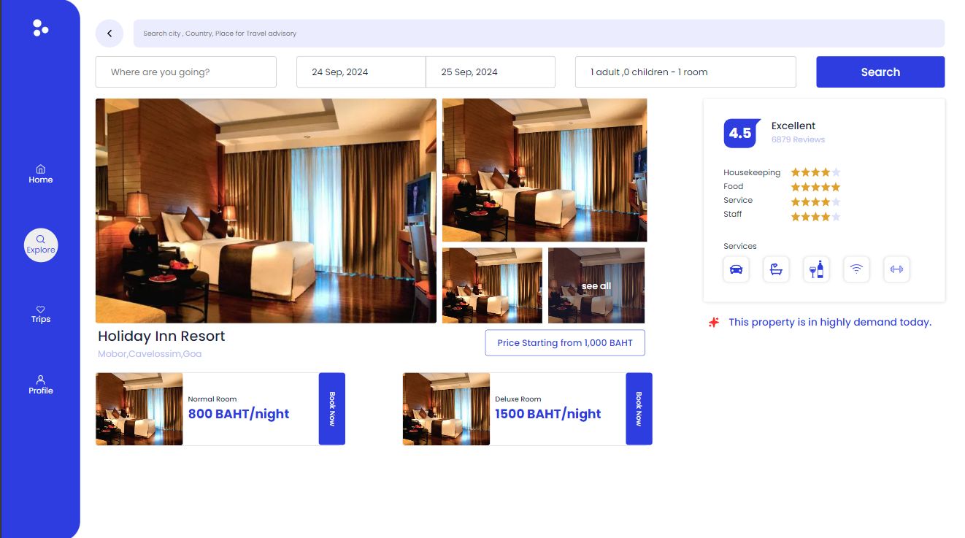Click the bathtub service icon
Image resolution: width=965 pixels, height=538 pixels.
(776, 269)
